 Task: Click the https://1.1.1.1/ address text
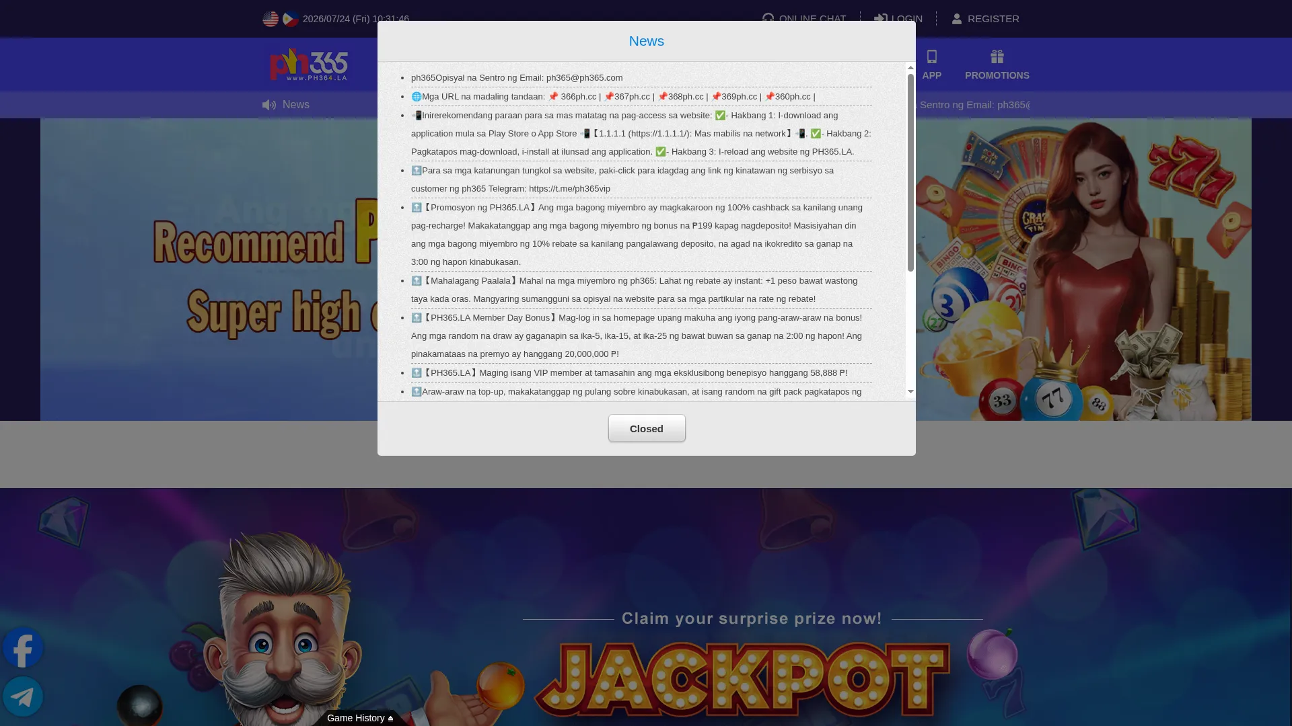659,134
